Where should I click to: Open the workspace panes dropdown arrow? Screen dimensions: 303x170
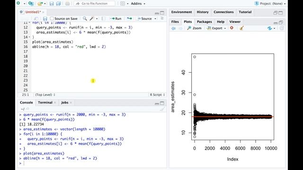[x=127, y=4]
